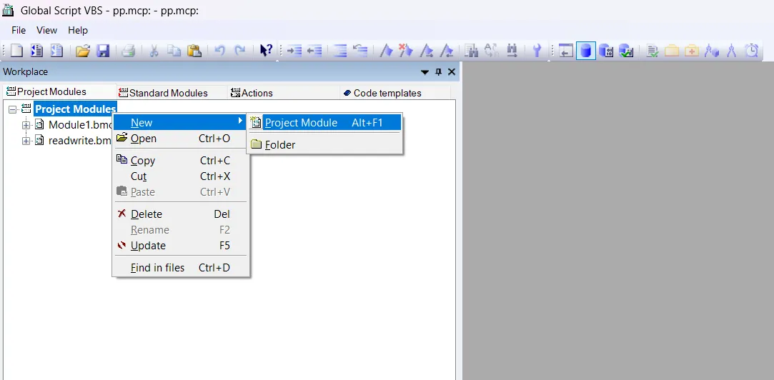Click the Save floppy disk icon
Screen dimensions: 774x380
click(103, 50)
